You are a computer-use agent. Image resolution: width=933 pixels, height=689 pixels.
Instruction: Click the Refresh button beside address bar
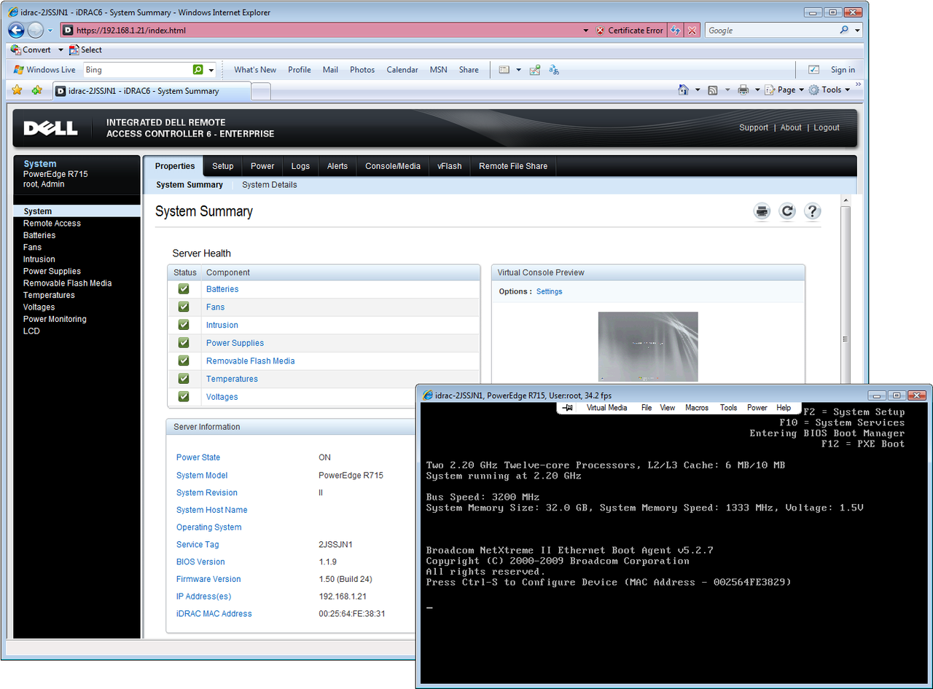point(676,31)
